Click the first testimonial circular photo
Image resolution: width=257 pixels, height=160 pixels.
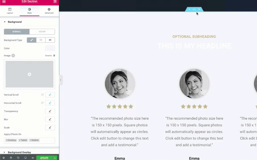click(120, 84)
